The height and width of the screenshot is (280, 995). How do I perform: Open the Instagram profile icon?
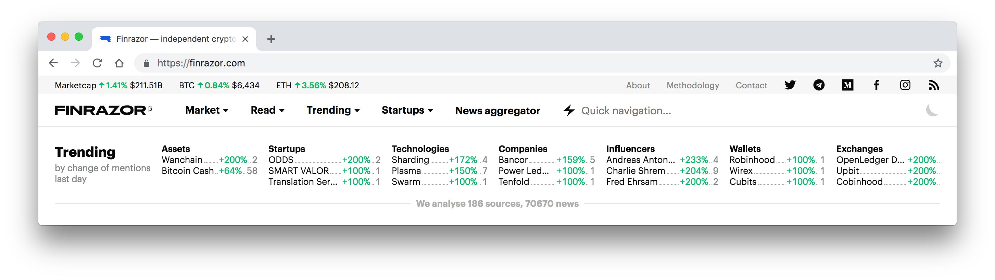905,85
